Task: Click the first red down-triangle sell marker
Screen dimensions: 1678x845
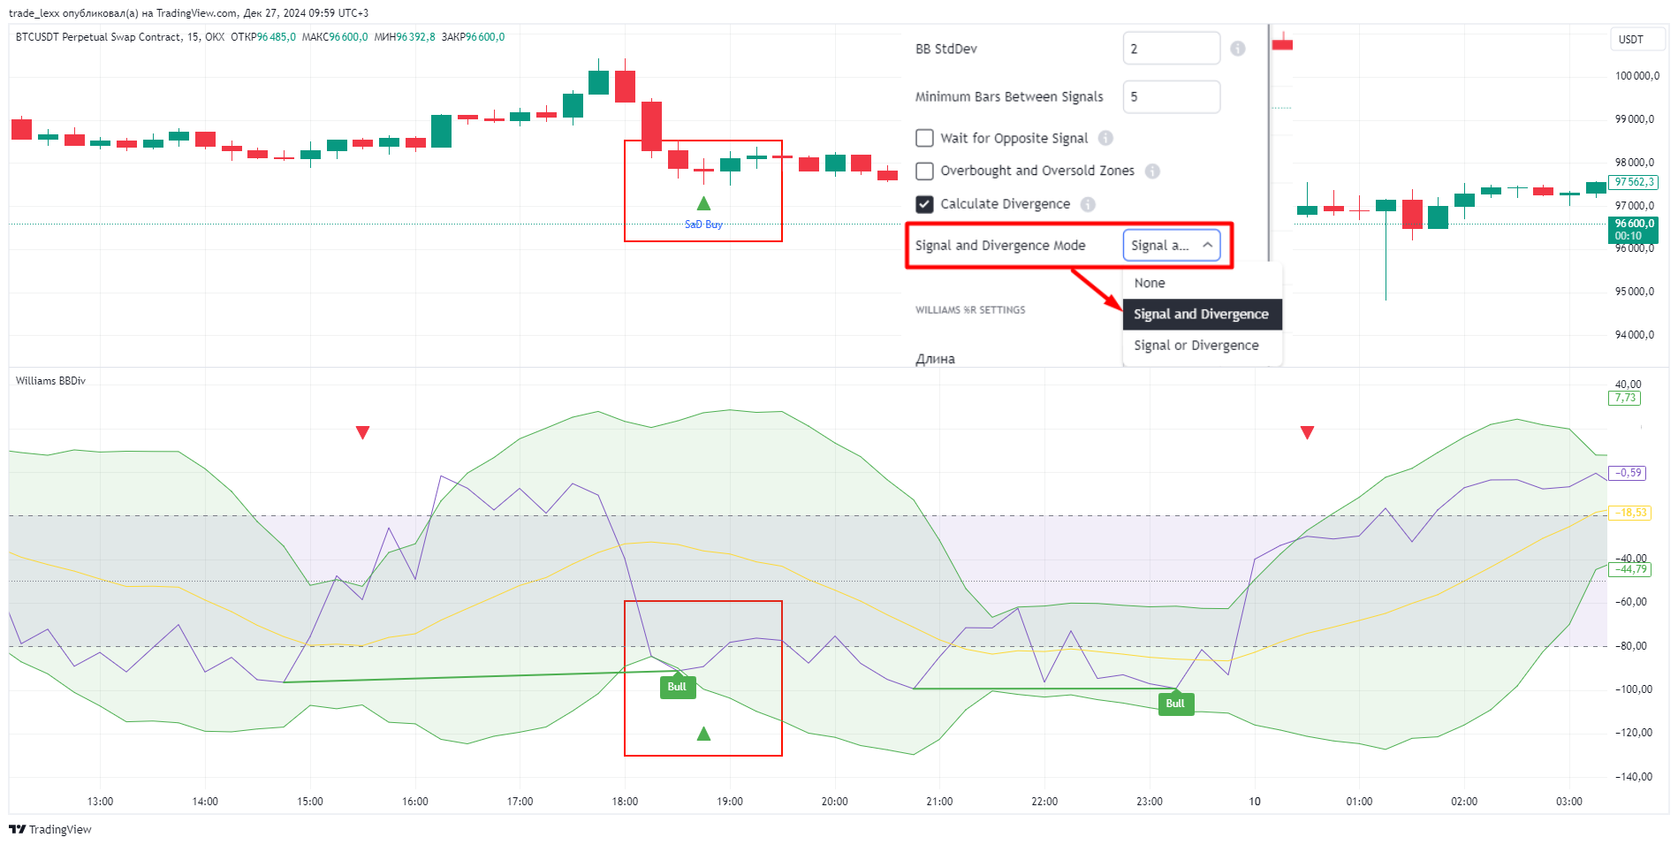Action: (362, 432)
